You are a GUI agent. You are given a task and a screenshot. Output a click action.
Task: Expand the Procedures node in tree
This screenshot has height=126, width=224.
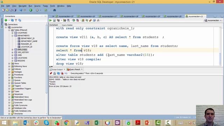click(x=9, y=75)
